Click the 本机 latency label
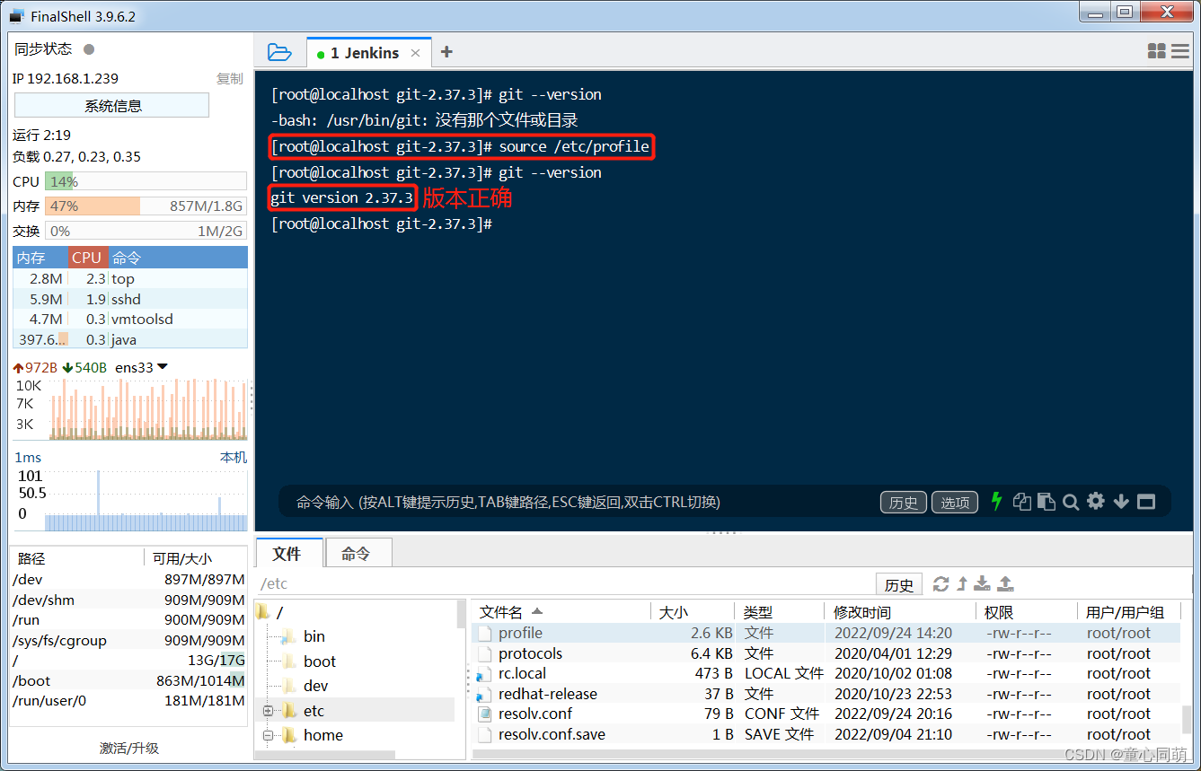The height and width of the screenshot is (771, 1201). [234, 457]
